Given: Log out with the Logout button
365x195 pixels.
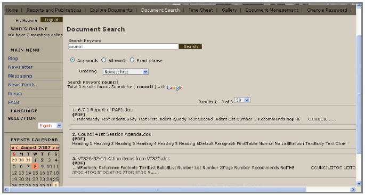Looking at the screenshot, I should coord(52,20).
